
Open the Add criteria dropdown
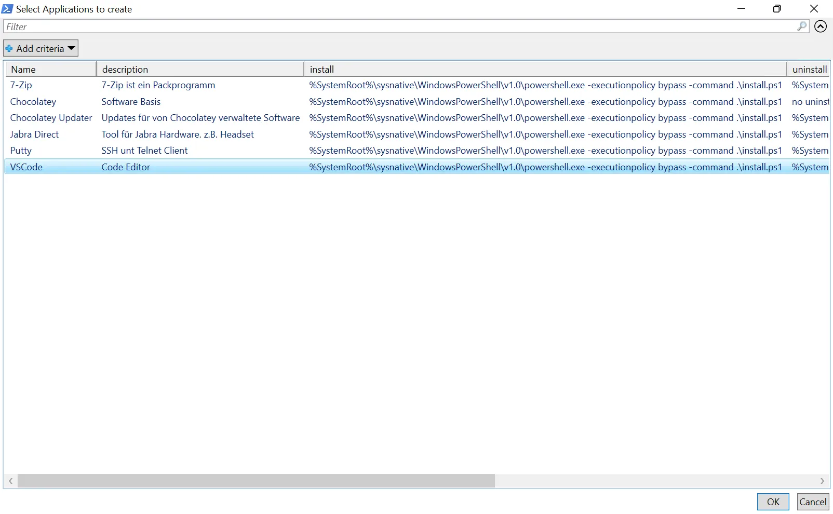41,48
